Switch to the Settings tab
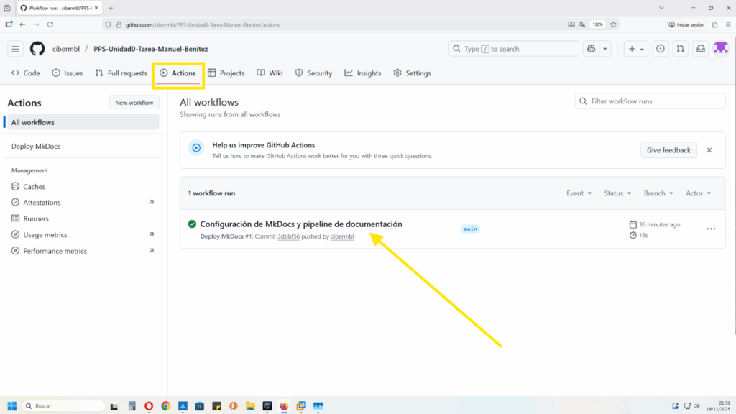Viewport: 736px width, 414px height. 412,73
